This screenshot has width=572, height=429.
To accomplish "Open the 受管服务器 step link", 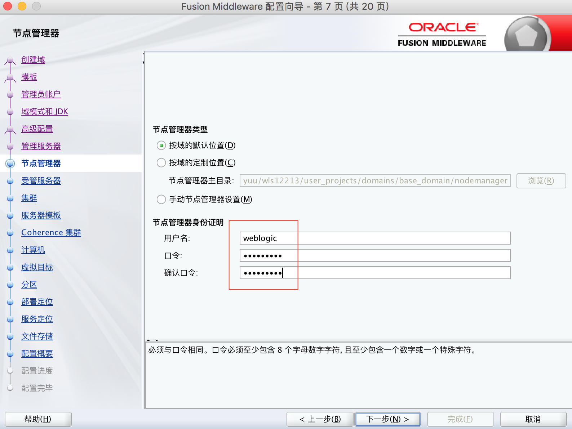I will click(41, 181).
